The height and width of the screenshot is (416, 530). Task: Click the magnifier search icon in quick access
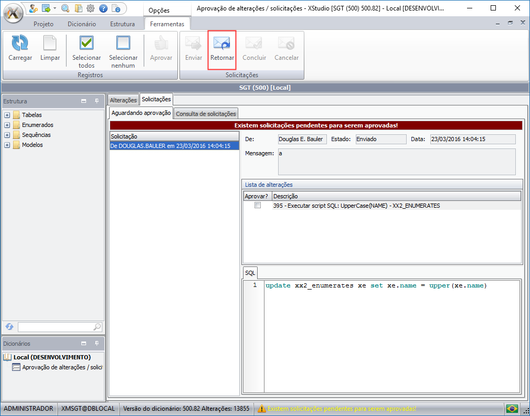pos(65,8)
